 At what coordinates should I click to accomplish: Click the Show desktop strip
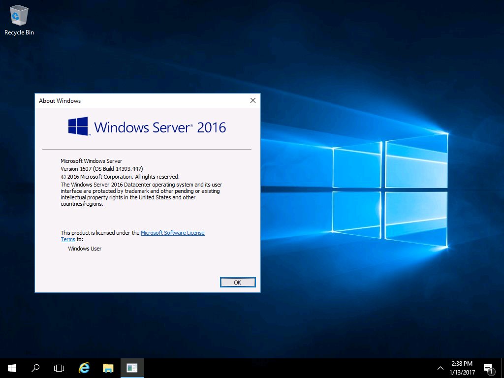(503, 368)
